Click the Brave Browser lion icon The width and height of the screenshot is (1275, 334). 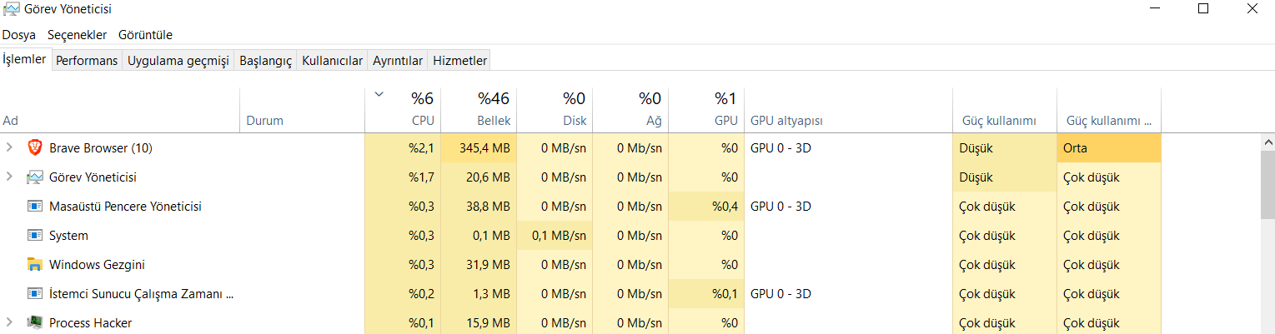34,148
